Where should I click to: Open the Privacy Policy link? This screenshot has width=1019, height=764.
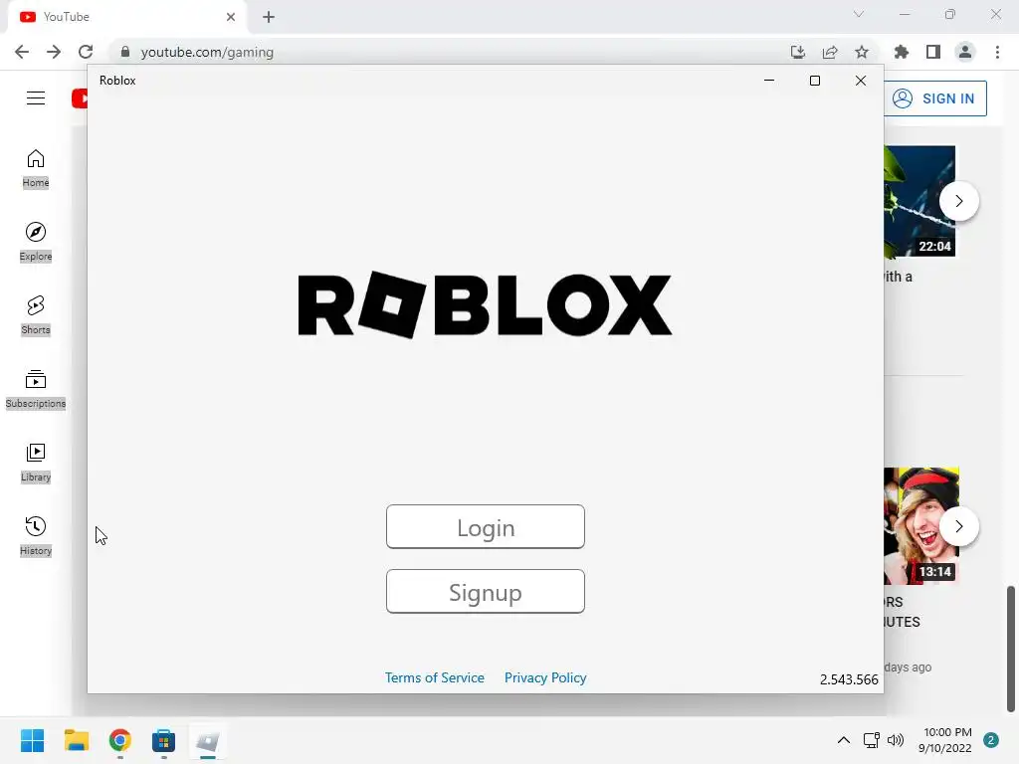(x=545, y=677)
